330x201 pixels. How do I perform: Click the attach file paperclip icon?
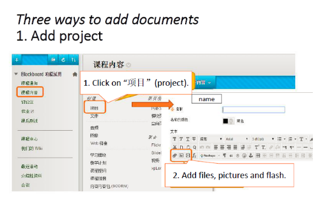click(x=175, y=155)
